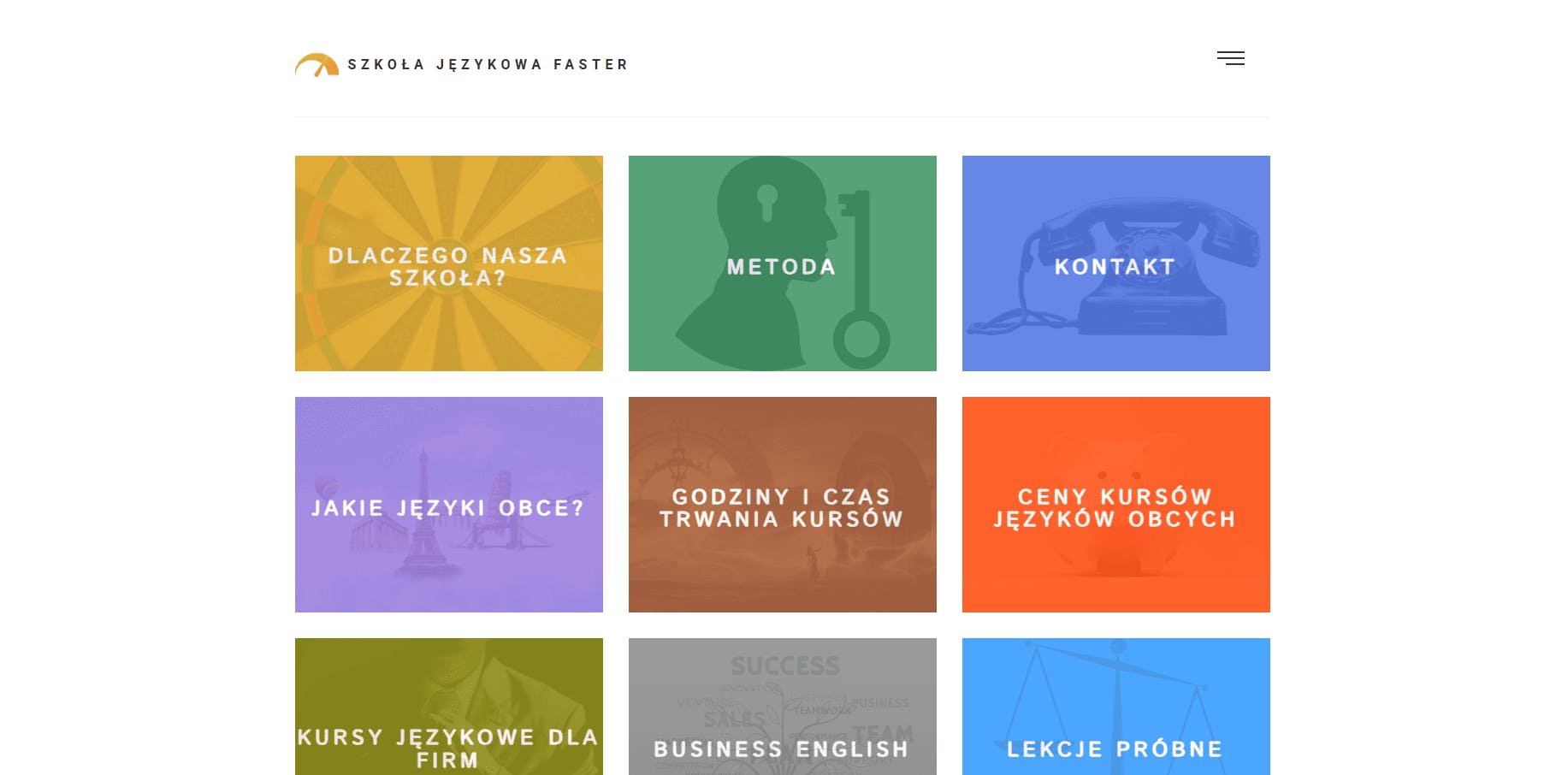
Task: Click the SUCCESS word graphic
Action: coord(785,666)
